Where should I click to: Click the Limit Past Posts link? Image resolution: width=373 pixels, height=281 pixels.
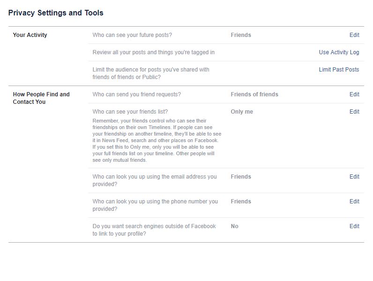click(339, 70)
